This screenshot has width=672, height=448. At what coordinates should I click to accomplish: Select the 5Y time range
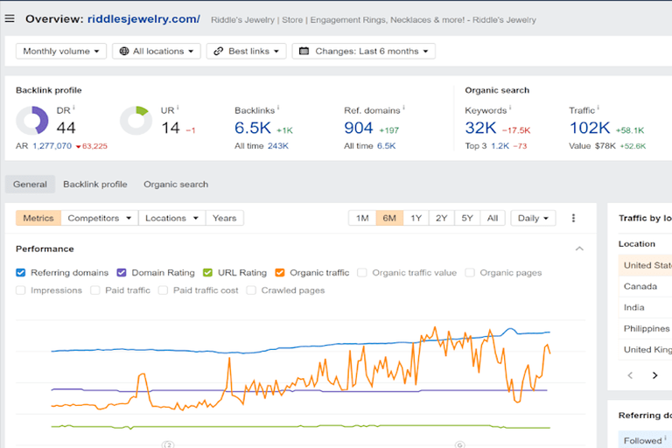(x=467, y=218)
